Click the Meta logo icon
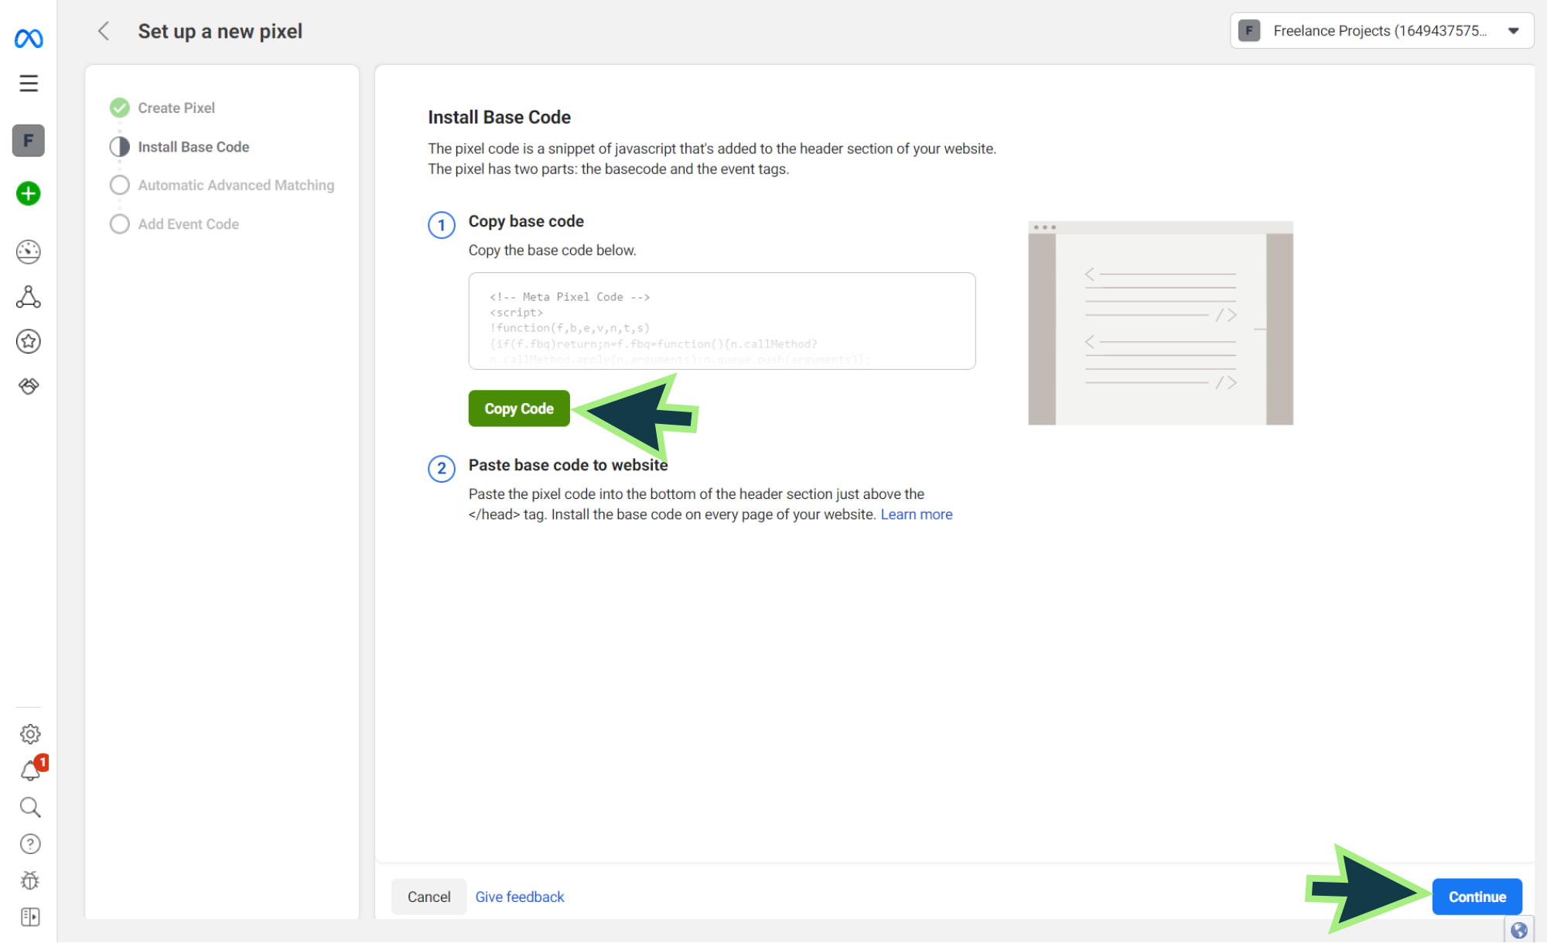This screenshot has height=943, width=1547. coord(29,38)
